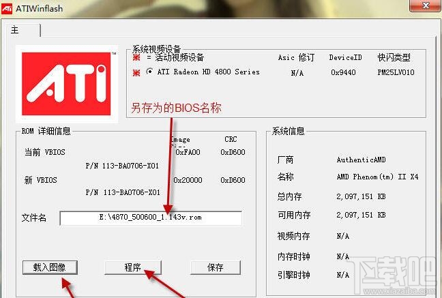Close the ATIWinflash window

coord(426,5)
